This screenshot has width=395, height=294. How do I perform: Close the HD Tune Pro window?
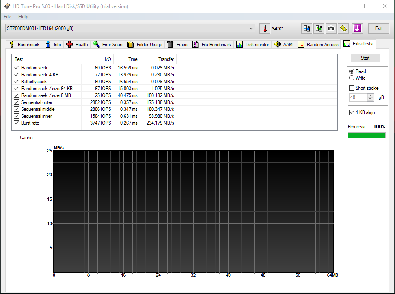pyautogui.click(x=385, y=6)
